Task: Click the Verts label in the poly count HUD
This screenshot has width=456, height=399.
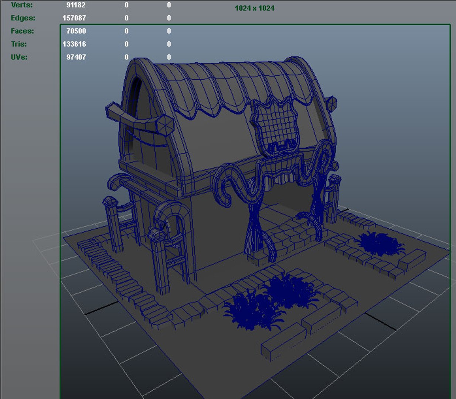Action: (21, 5)
